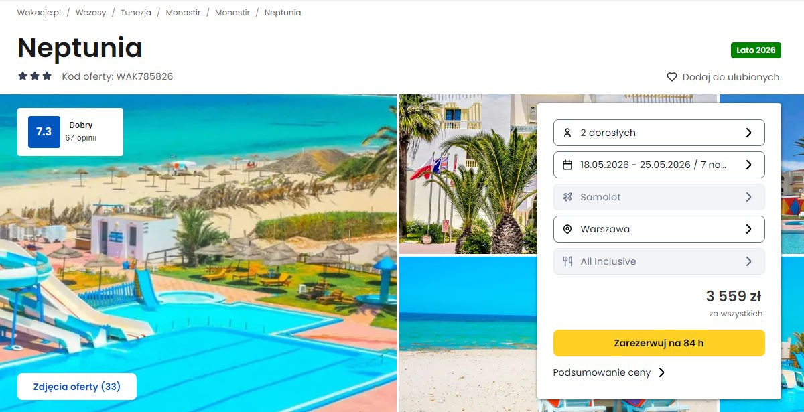Open Wczasy breadcrumb link
Viewport: 804px width, 412px height.
click(90, 13)
